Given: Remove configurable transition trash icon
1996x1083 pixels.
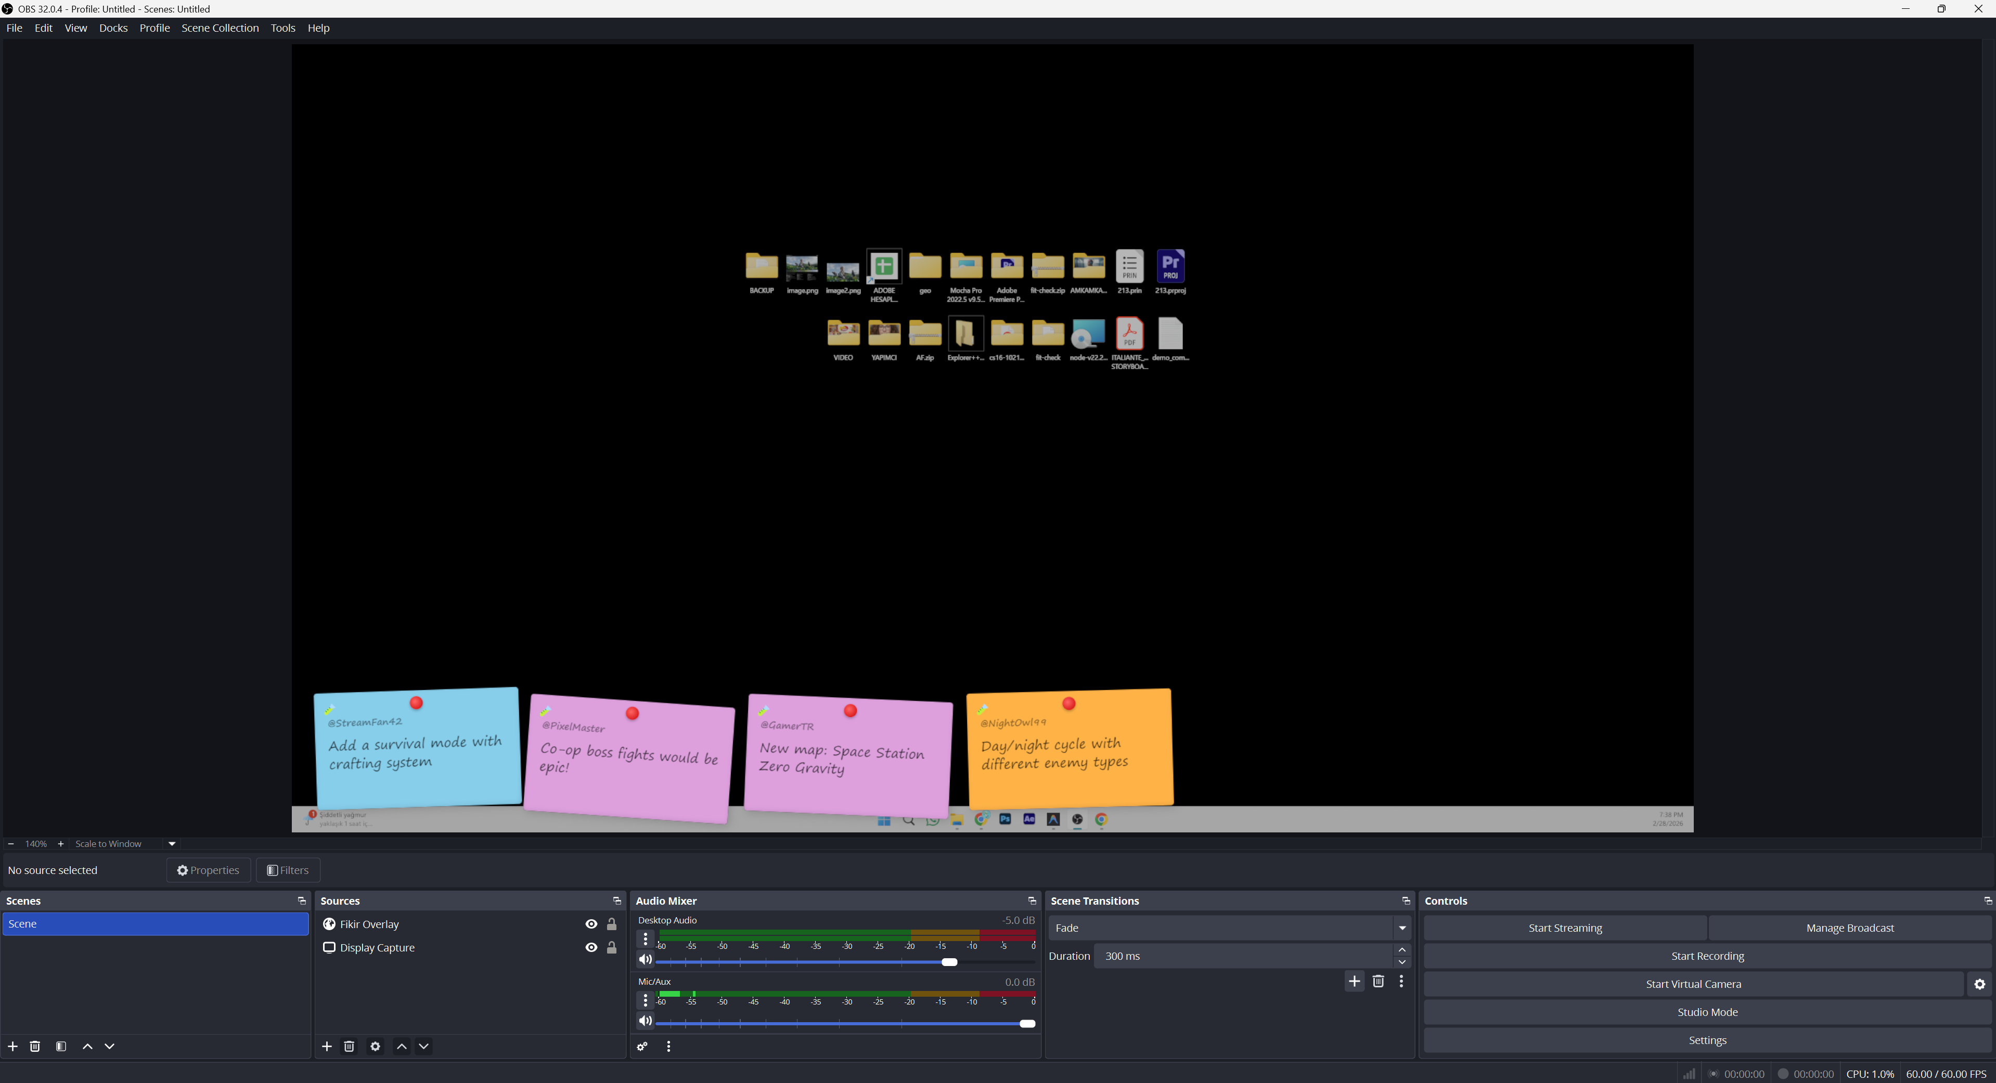Looking at the screenshot, I should coord(1379,982).
